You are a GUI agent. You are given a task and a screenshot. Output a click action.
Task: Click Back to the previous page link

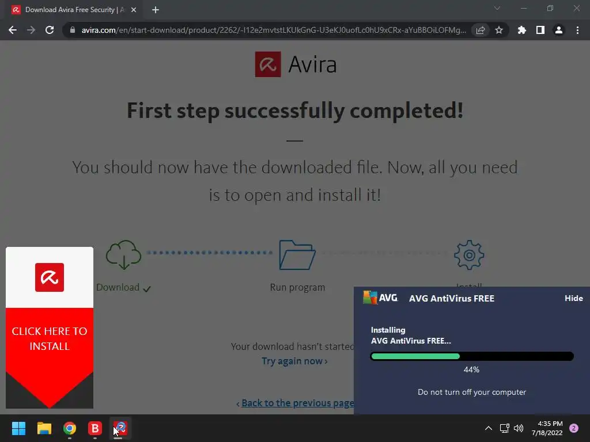coord(297,403)
